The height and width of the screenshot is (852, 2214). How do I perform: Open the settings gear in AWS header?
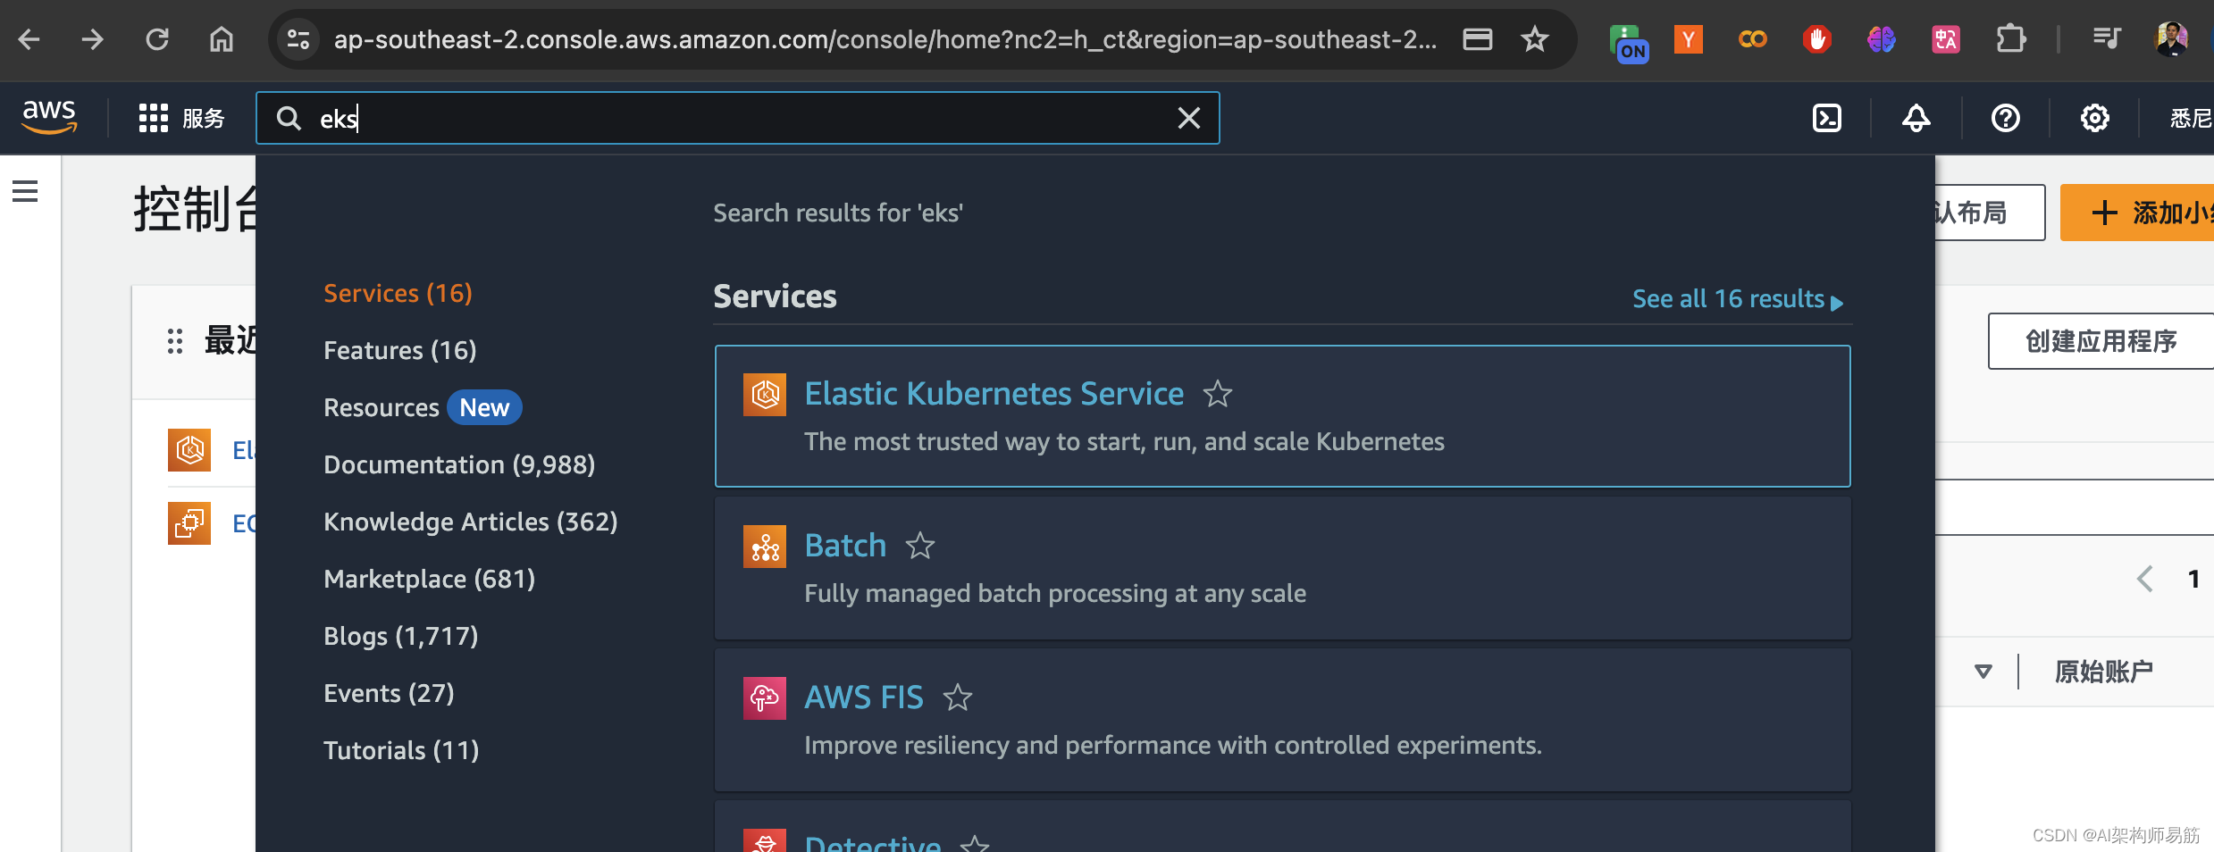point(2094,118)
